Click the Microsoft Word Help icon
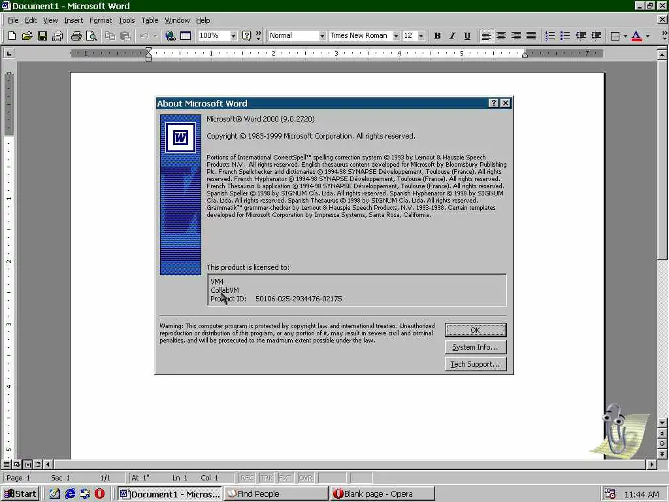669x502 pixels. pyautogui.click(x=246, y=36)
